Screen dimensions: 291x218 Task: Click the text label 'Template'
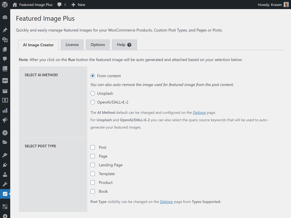pos(107,174)
